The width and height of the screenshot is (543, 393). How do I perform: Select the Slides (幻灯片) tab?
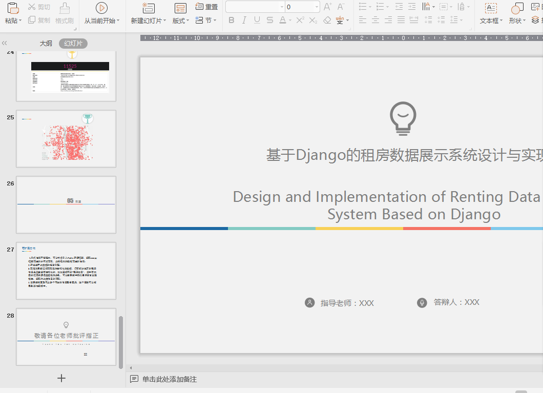(73, 44)
